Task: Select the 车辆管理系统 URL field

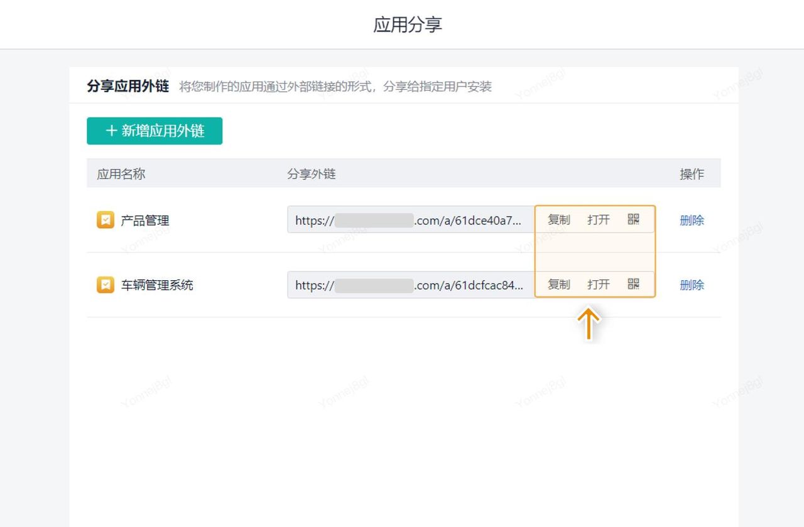Action: (x=411, y=285)
